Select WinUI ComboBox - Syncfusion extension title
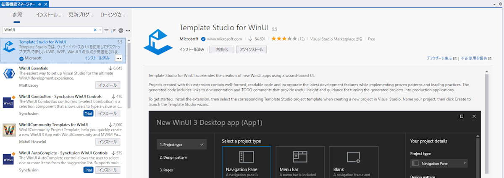The width and height of the screenshot is (504, 178). [60, 96]
